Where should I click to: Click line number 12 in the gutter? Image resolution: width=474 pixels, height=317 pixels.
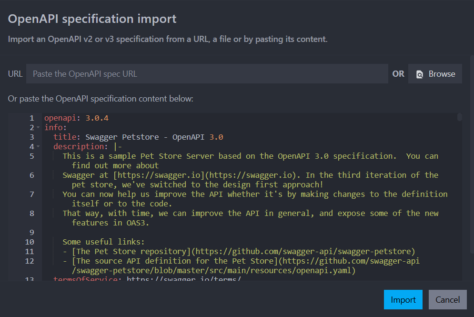coord(30,261)
